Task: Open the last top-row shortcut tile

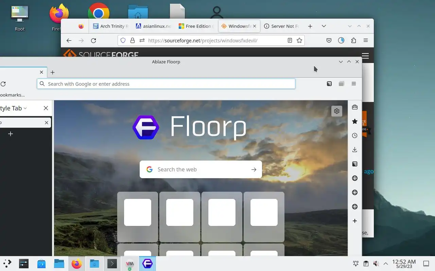Action: (264, 217)
